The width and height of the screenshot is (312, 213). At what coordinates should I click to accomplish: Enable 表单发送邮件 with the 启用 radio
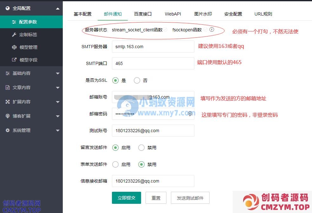[x=115, y=165]
